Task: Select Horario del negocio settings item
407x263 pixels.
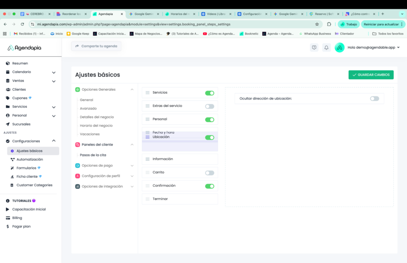Action: (96, 126)
